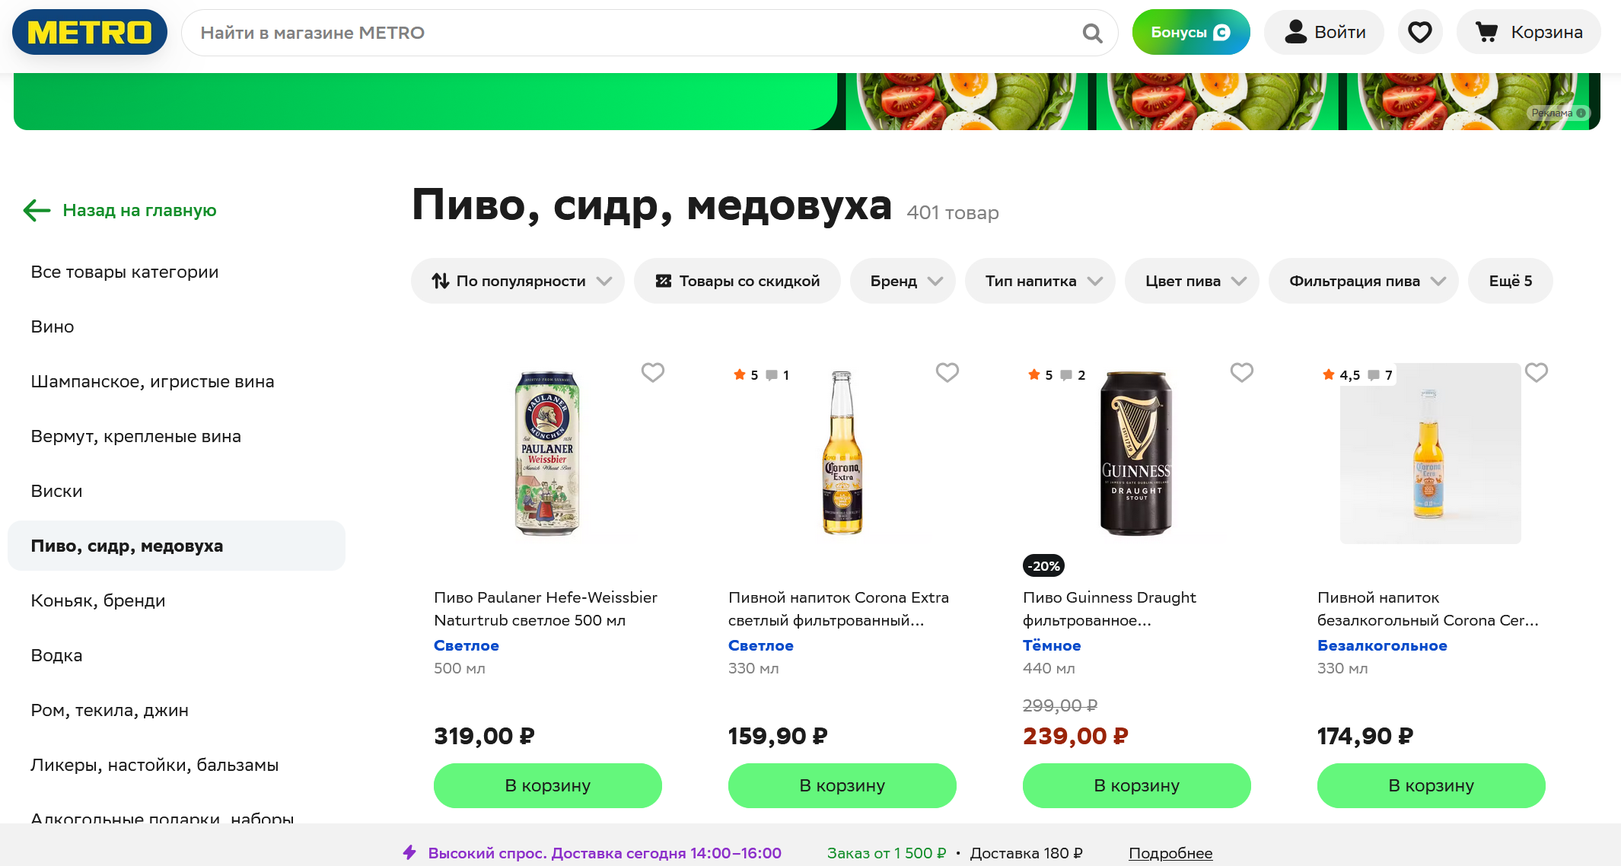Screen dimensions: 1621x866
Task: Open the Подробнее delivery link
Action: (x=1170, y=853)
